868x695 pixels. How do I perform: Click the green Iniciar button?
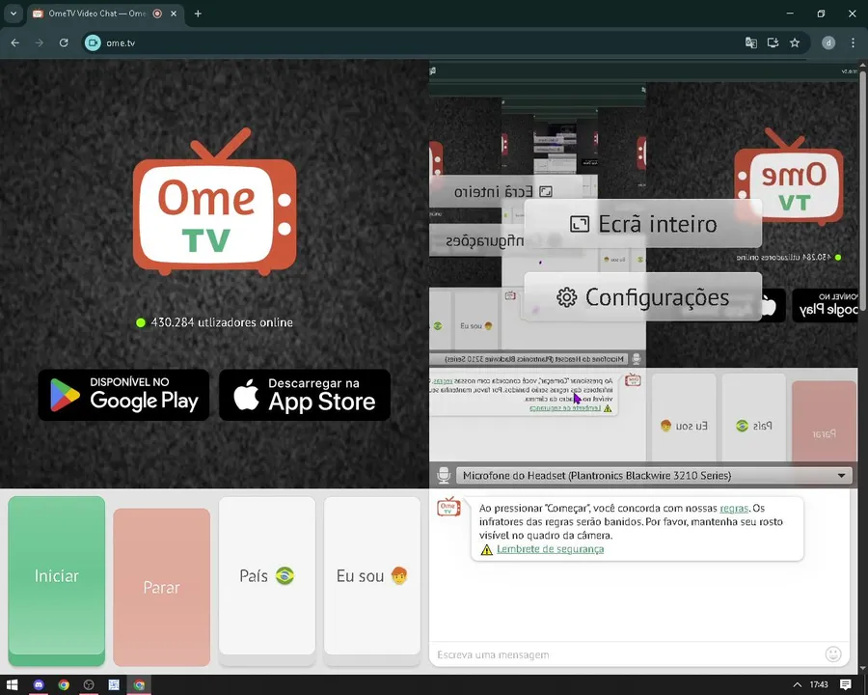[57, 580]
